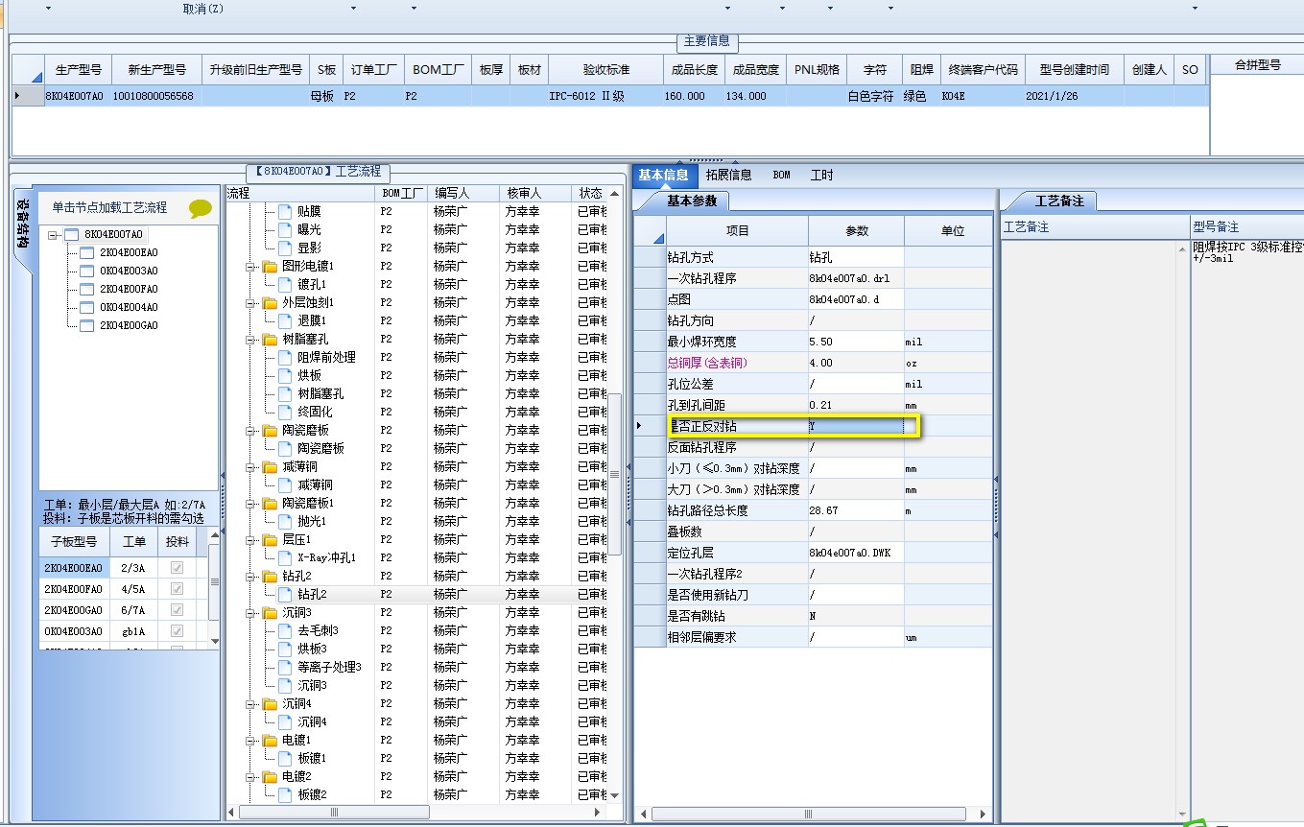Viewport: 1304px width, 827px height.
Task: Select the 树脂塞孔 step under 树脂塞孔 folder
Action: [x=320, y=393]
